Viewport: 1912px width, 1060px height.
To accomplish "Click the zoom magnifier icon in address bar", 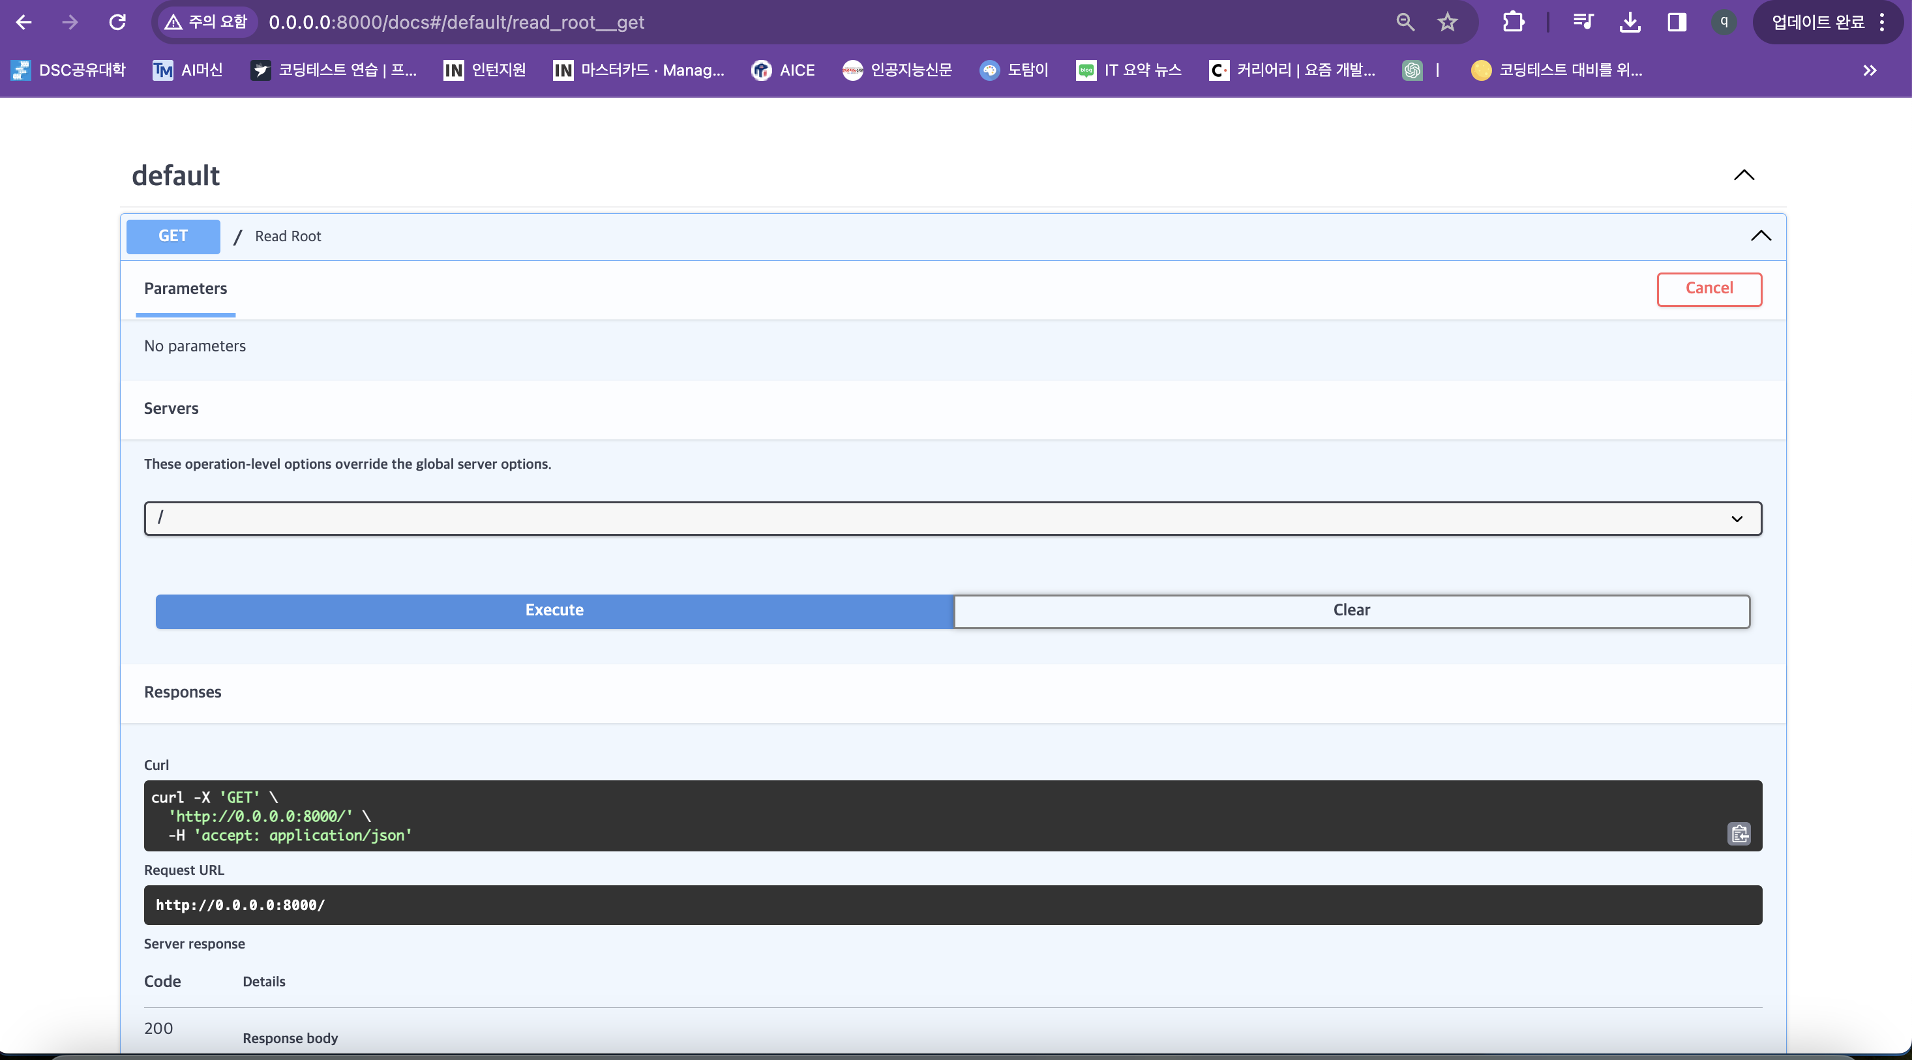I will [1404, 22].
